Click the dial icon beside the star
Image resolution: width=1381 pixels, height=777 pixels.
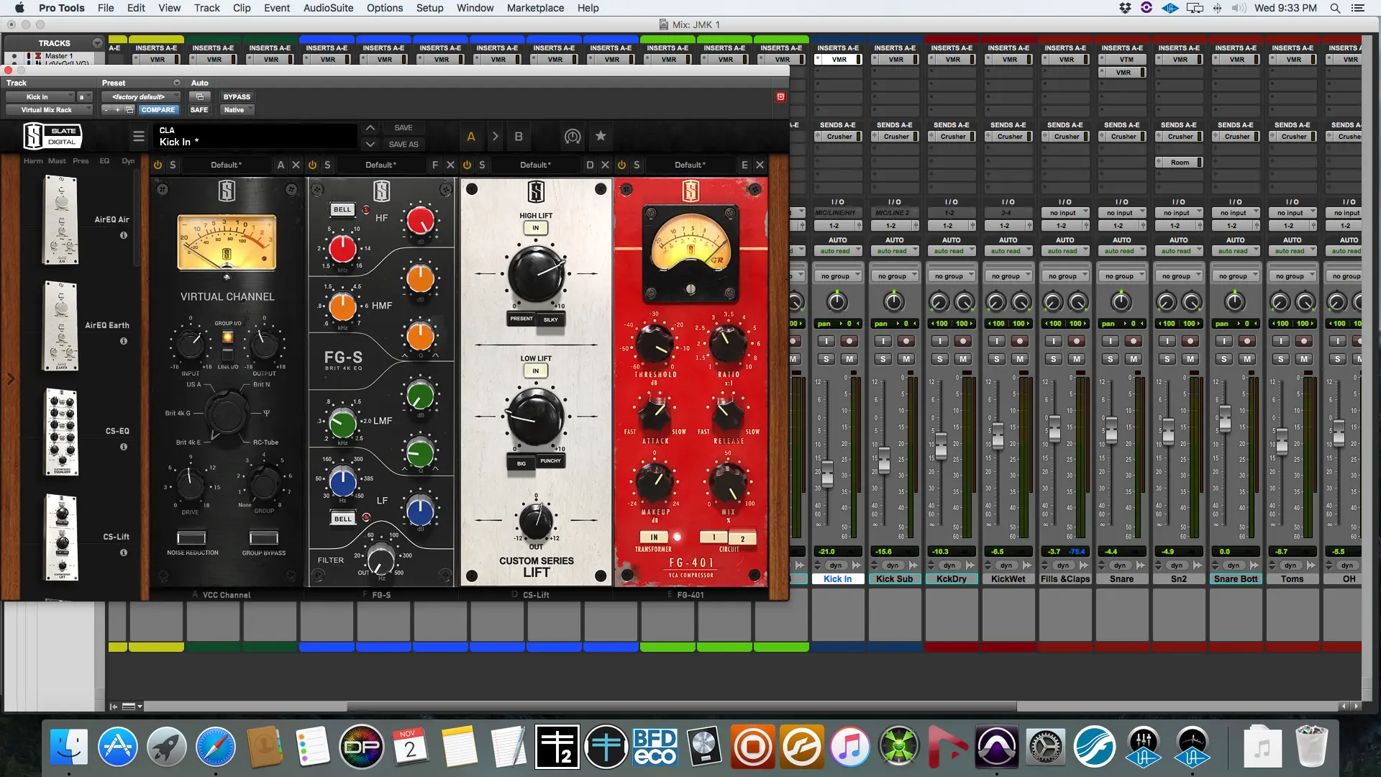(573, 136)
